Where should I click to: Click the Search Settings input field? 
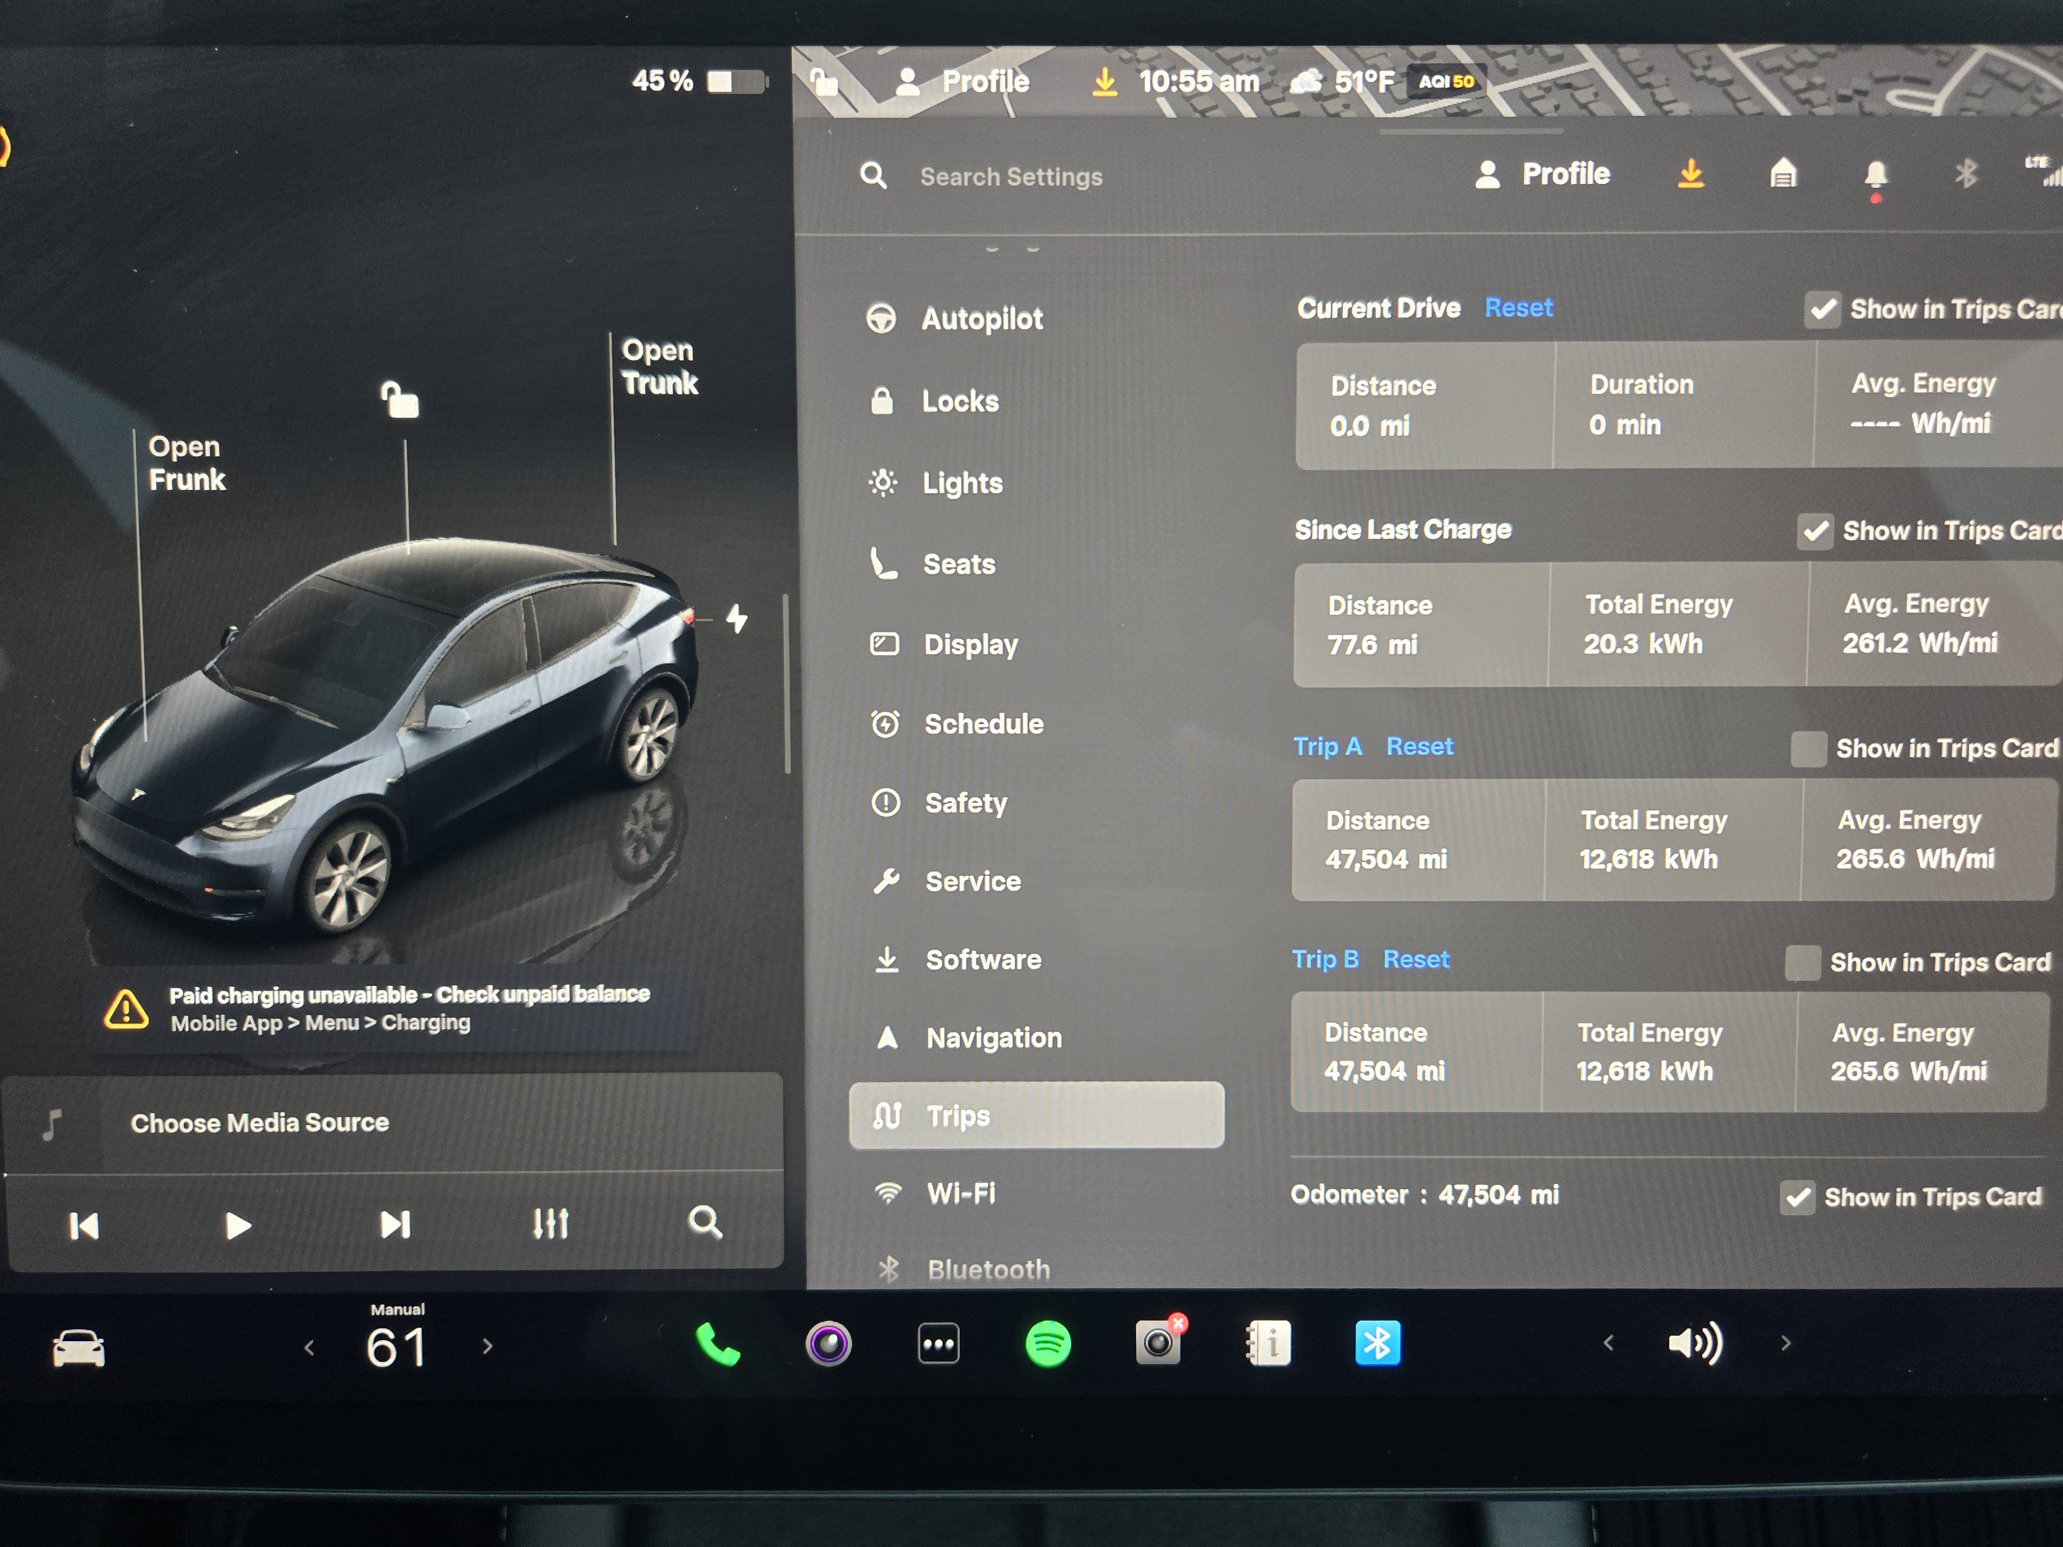tap(1012, 176)
